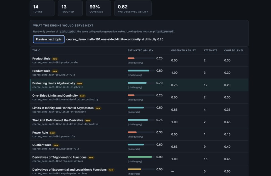This screenshot has width=271, height=176.
Task: Click course level 0.20 in Limits Algebraically row
Action: click(x=227, y=85)
